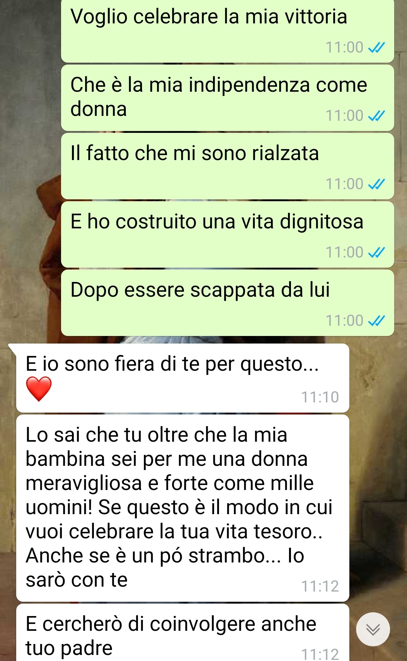Tap message 'E cercherò di coinvolgere anche tuo padre'
The height and width of the screenshot is (661, 407).
click(x=182, y=633)
